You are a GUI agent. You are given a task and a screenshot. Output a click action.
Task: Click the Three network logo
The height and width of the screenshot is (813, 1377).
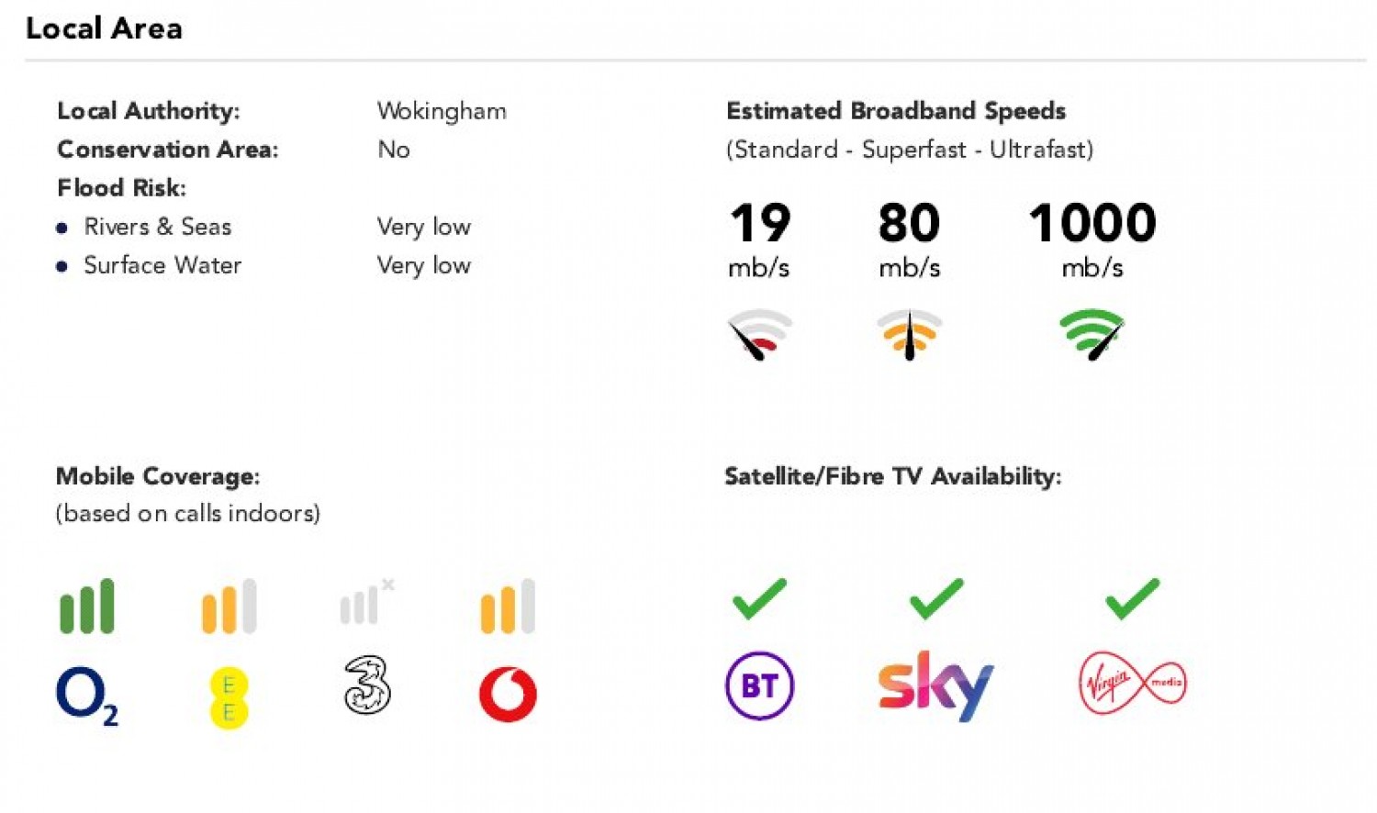[x=367, y=685]
